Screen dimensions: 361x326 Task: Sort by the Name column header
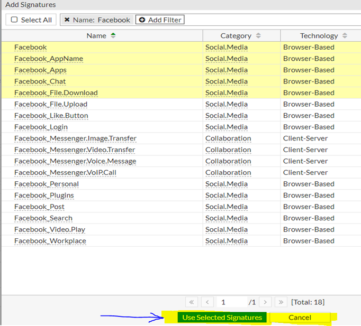click(101, 35)
